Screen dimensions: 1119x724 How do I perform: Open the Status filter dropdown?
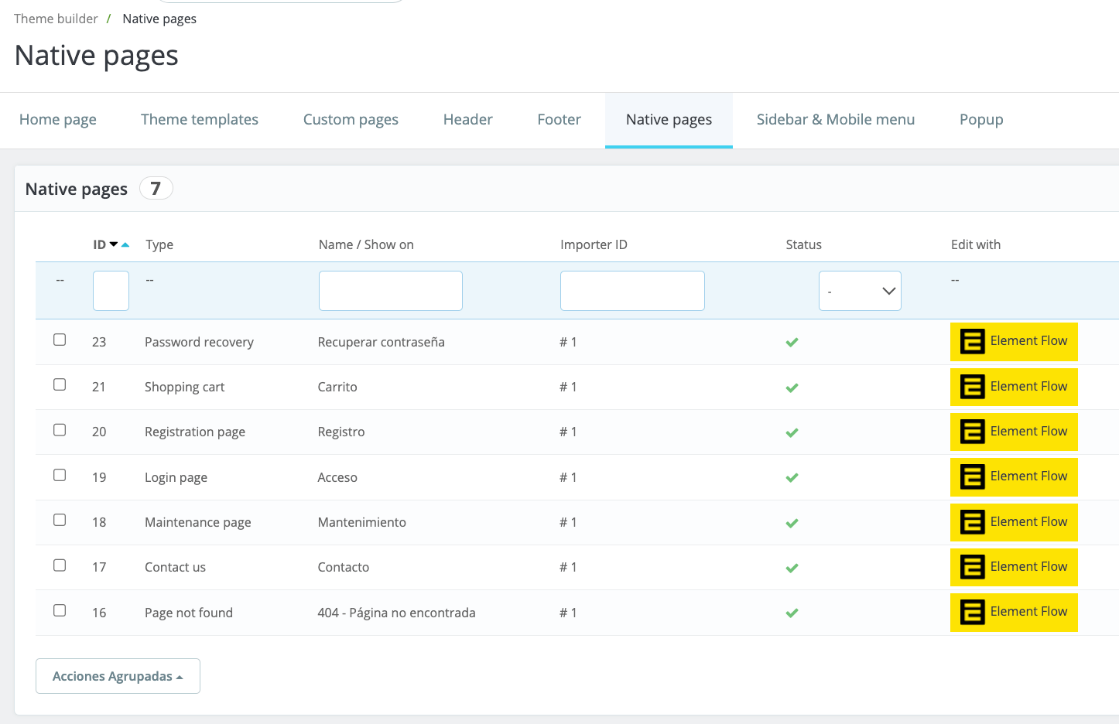click(860, 291)
